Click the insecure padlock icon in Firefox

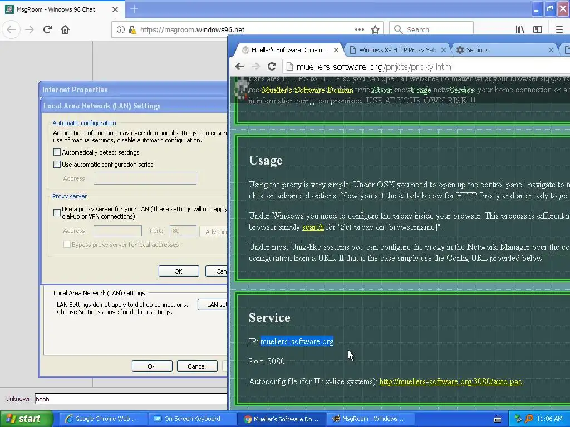[x=132, y=29]
